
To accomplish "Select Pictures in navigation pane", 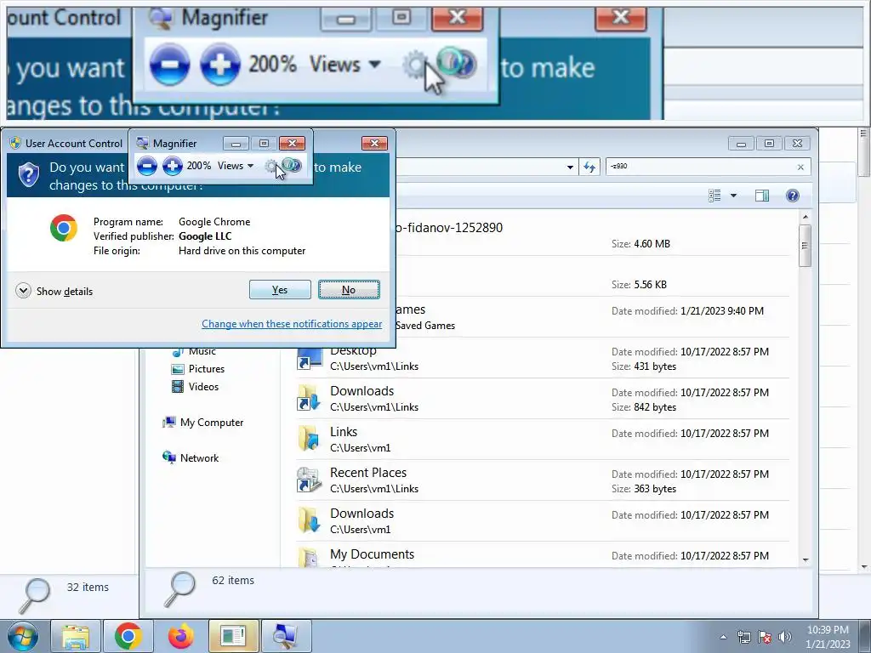I will pyautogui.click(x=198, y=369).
